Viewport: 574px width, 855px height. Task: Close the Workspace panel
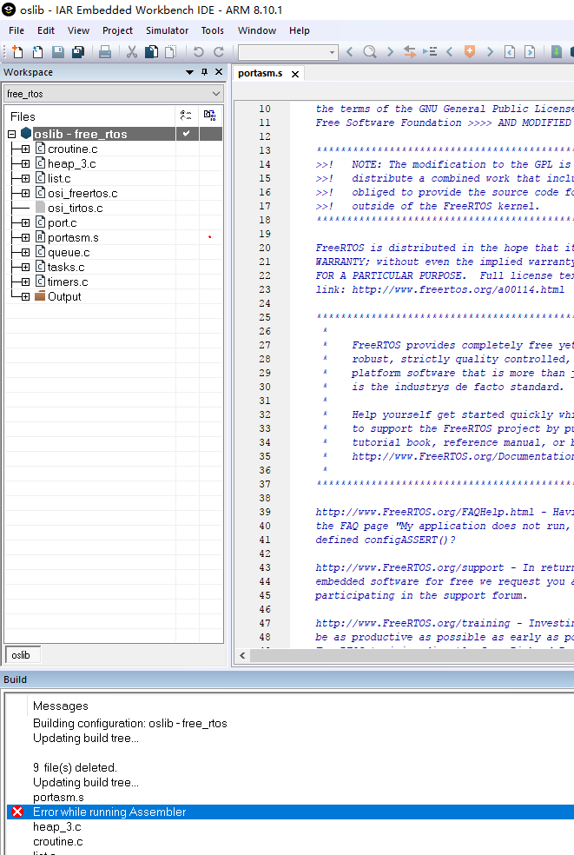219,72
